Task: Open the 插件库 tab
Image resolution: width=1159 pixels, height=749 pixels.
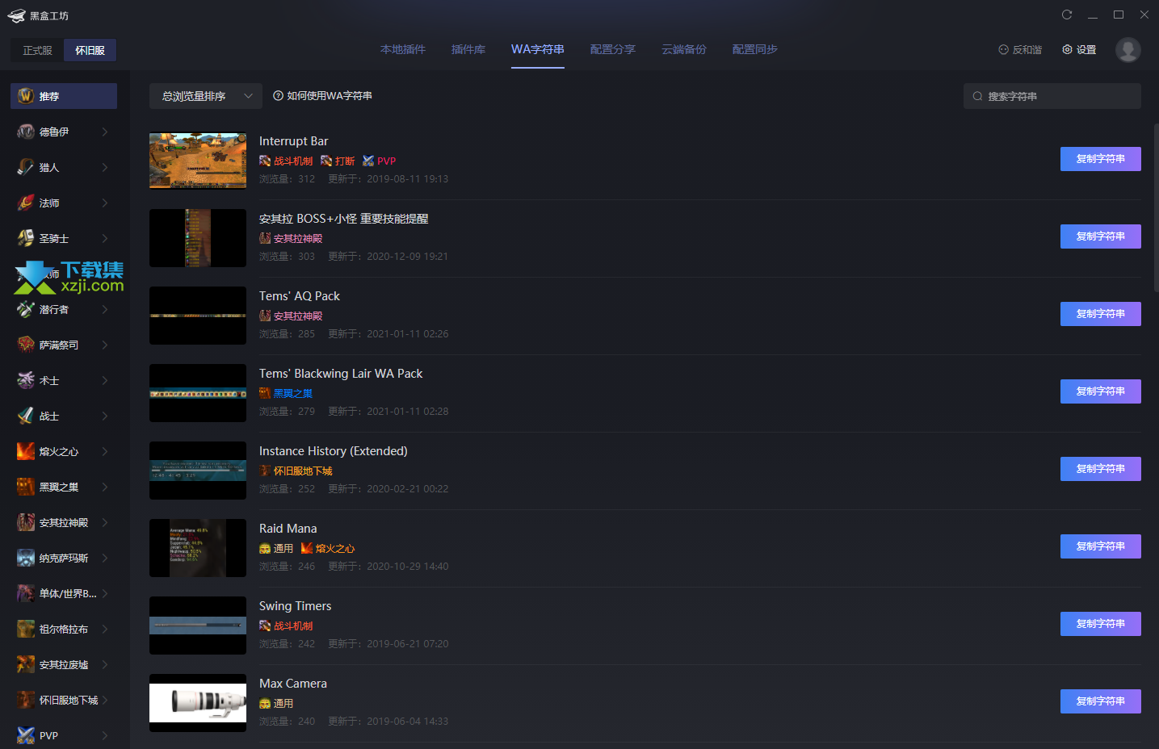Action: click(468, 50)
